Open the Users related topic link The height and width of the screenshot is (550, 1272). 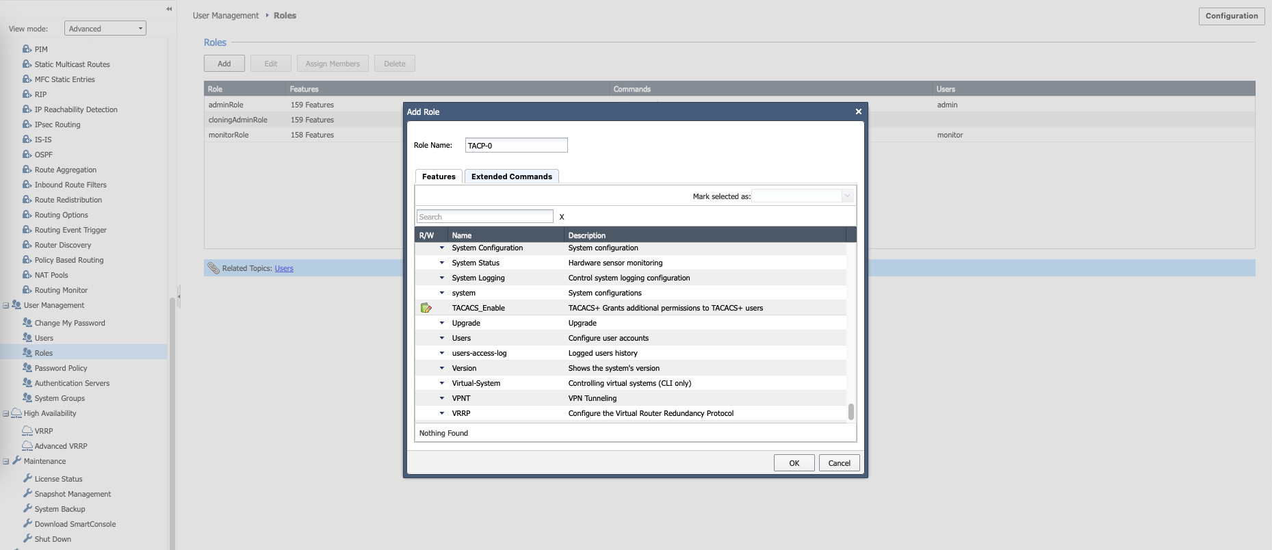pos(284,268)
